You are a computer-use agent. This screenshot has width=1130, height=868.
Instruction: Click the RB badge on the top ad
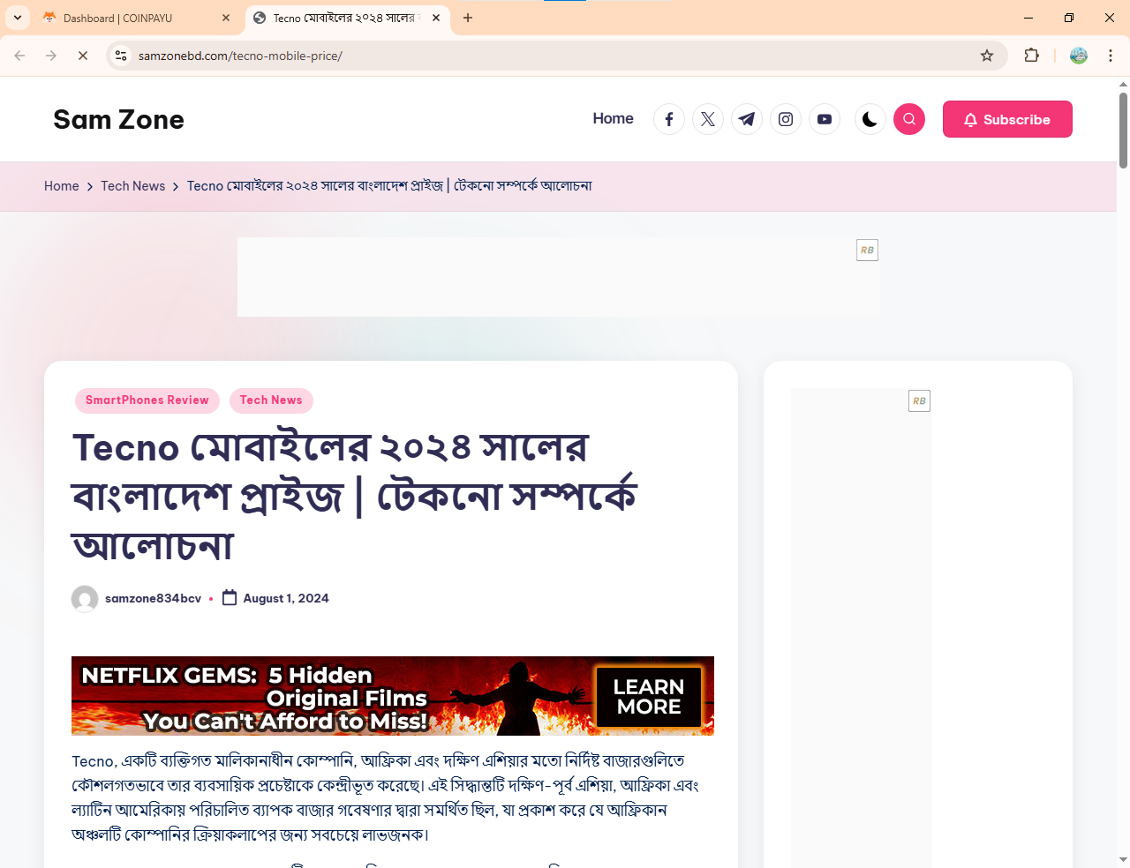pos(867,251)
